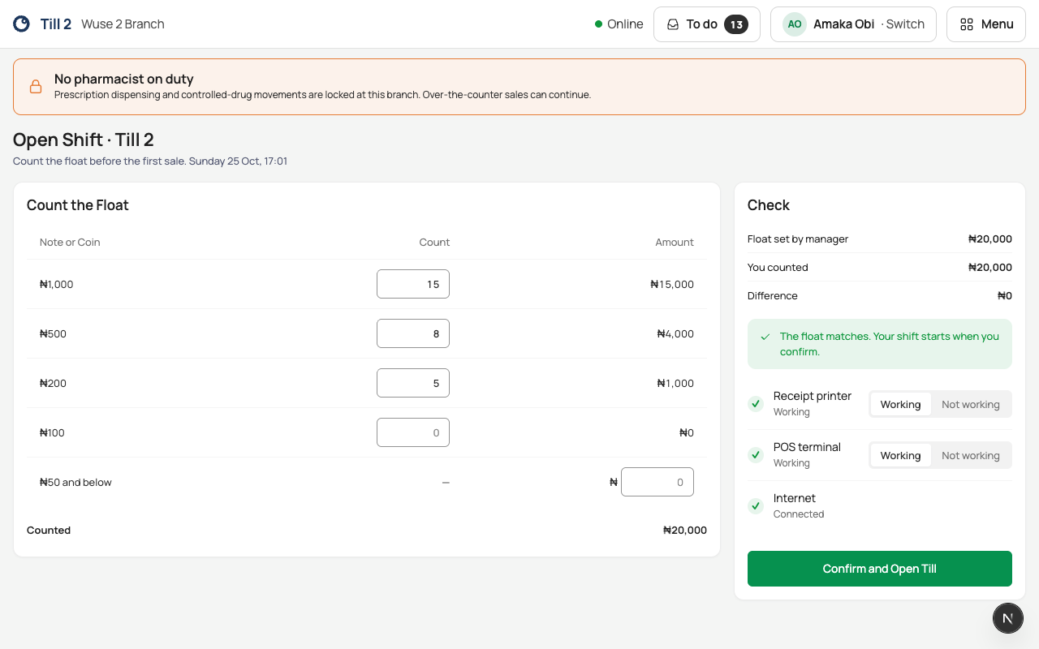Set Receipt printer to Not working
The width and height of the screenshot is (1039, 649).
(x=971, y=404)
